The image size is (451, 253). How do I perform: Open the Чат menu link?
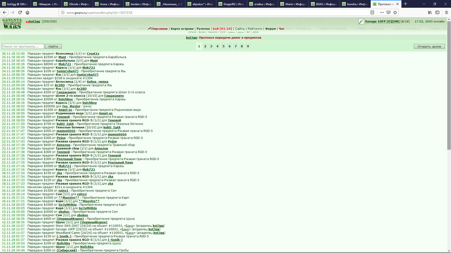coord(281,29)
